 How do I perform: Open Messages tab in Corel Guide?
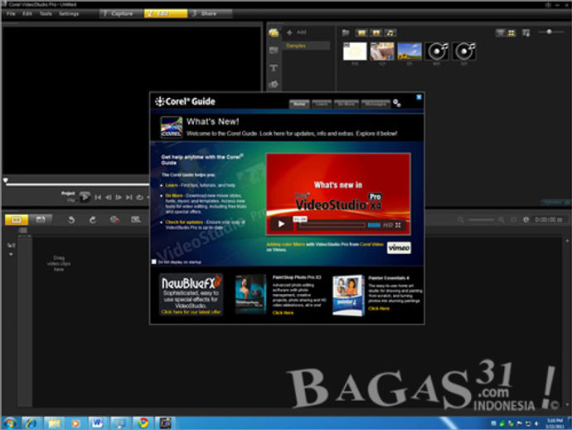[376, 104]
